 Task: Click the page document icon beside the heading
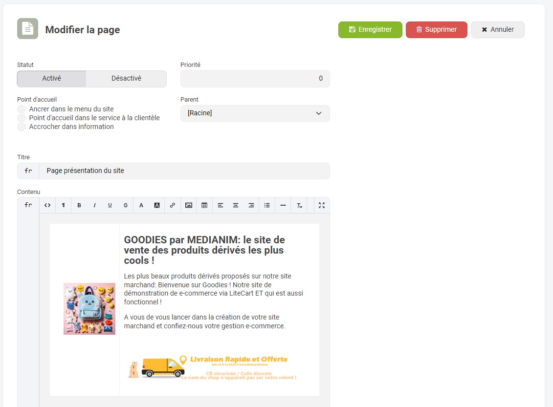point(27,28)
